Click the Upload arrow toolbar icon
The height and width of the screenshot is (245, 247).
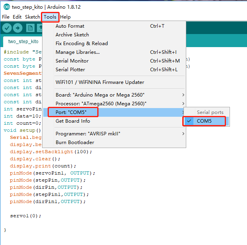click(18, 28)
